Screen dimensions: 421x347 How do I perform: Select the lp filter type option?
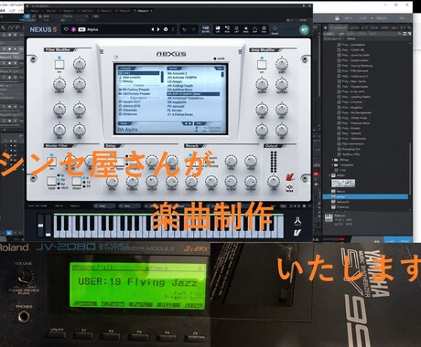click(61, 175)
